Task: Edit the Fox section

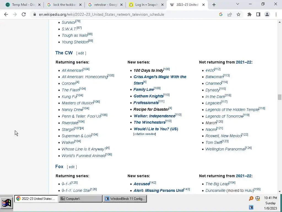Action: coord(72,167)
